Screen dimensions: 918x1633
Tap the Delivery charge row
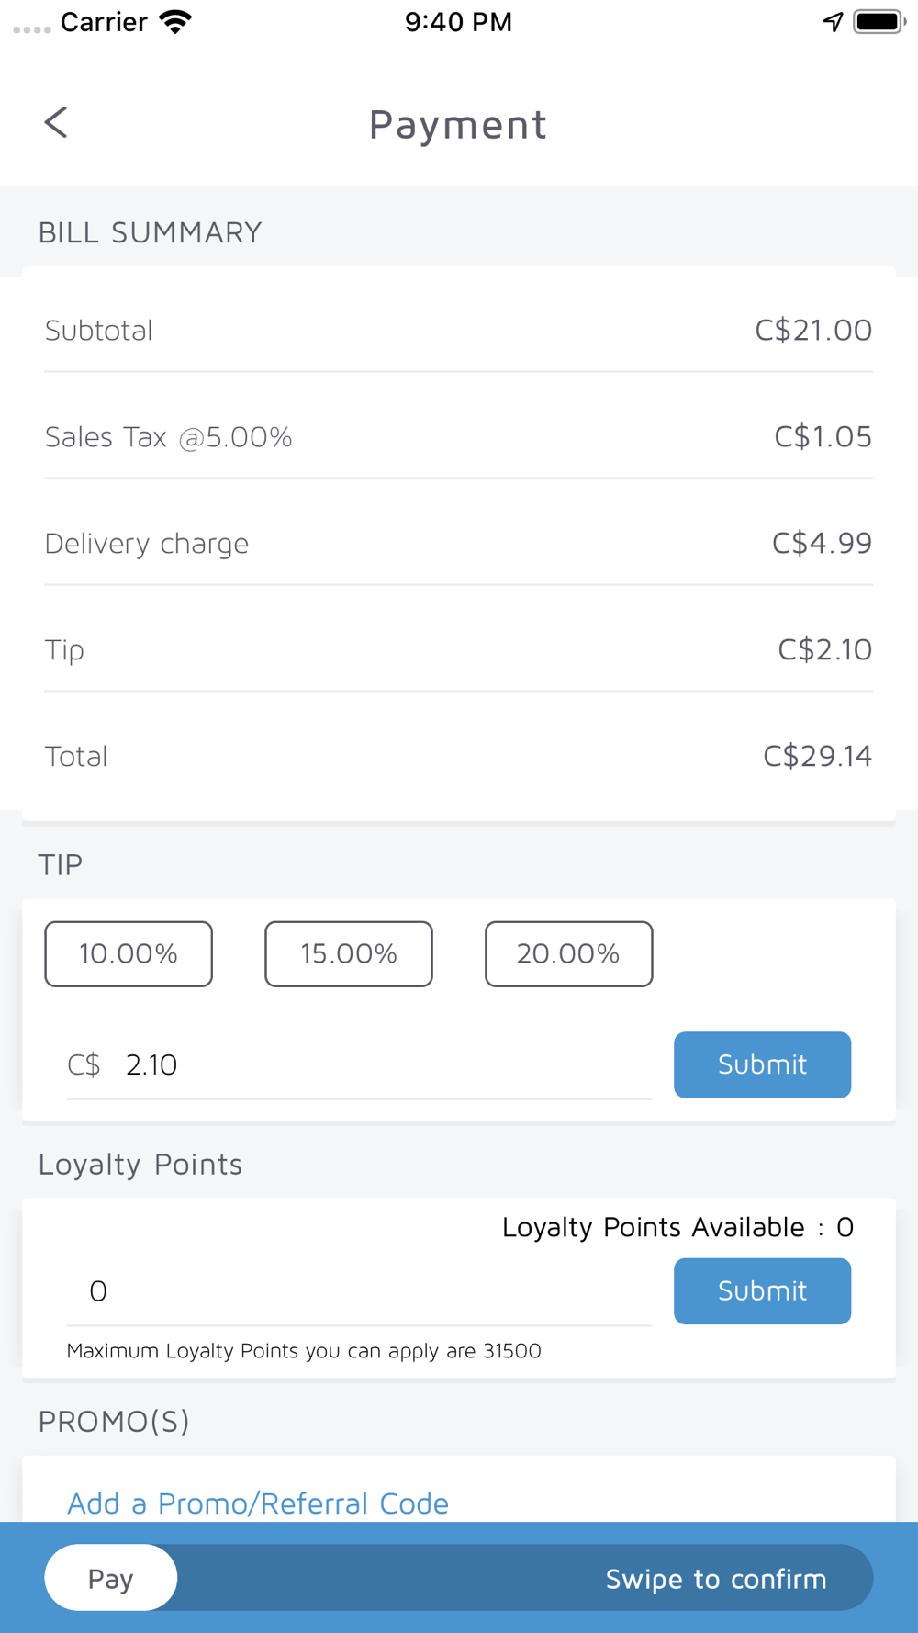(459, 543)
